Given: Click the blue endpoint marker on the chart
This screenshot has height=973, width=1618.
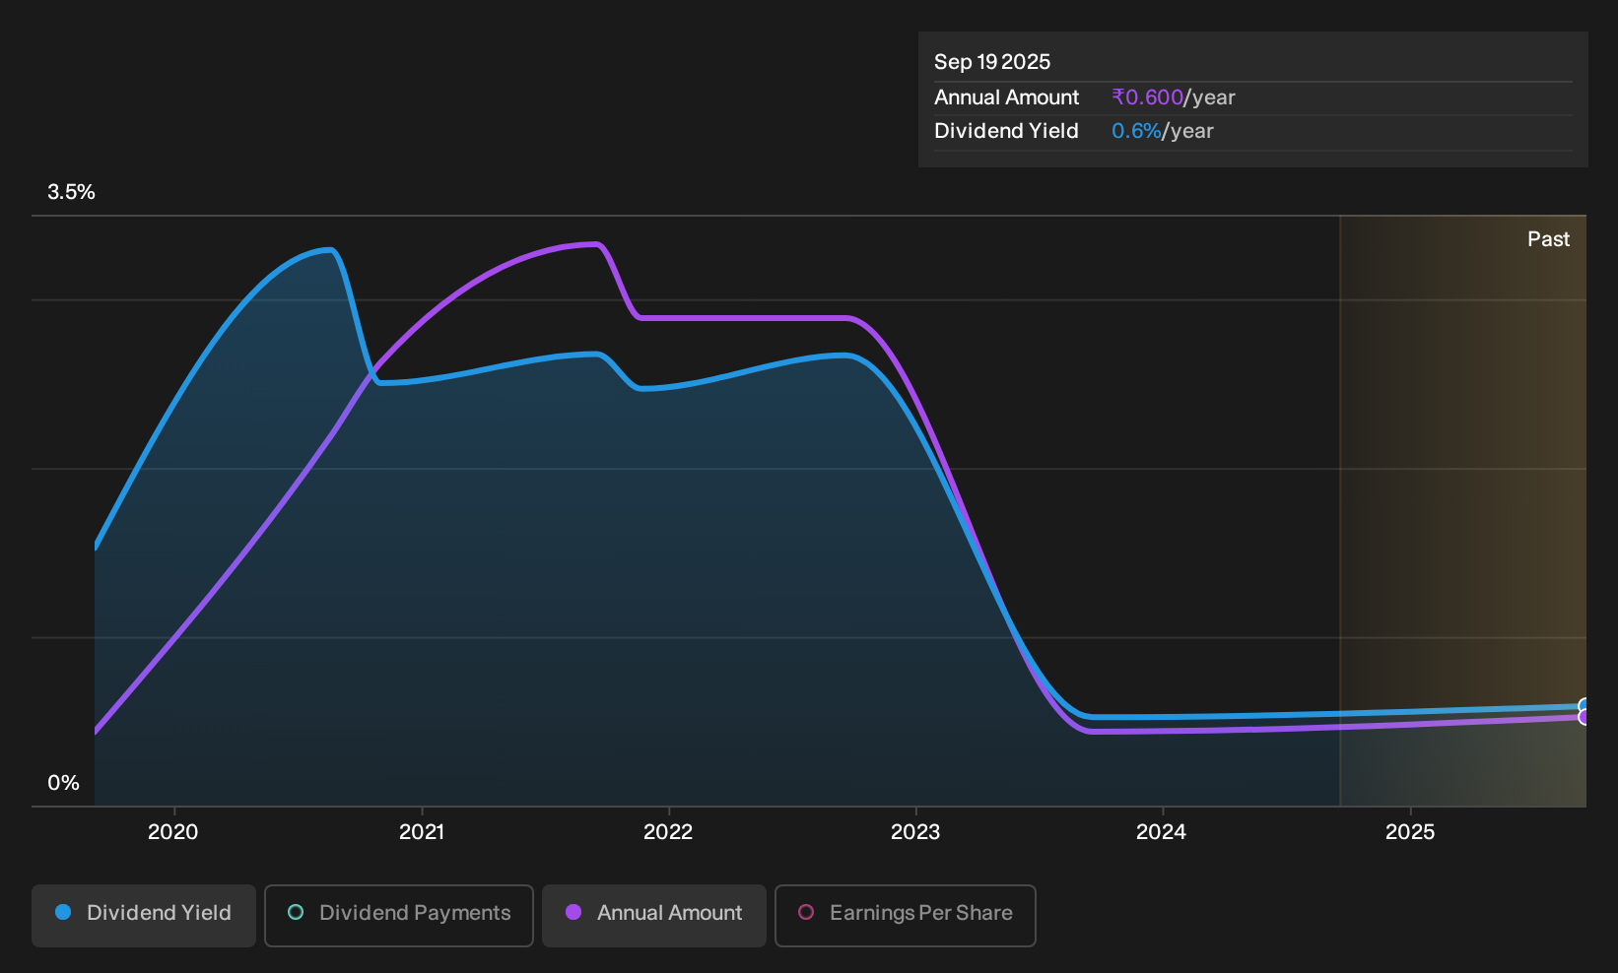Looking at the screenshot, I should [x=1584, y=706].
